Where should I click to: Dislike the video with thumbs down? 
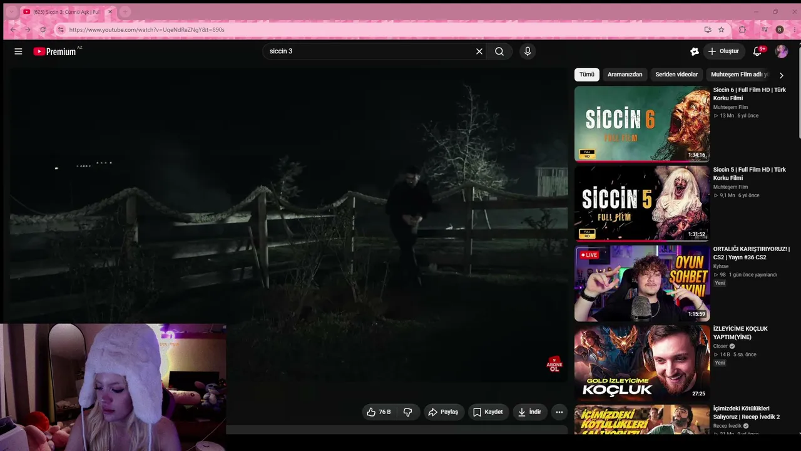(x=408, y=412)
